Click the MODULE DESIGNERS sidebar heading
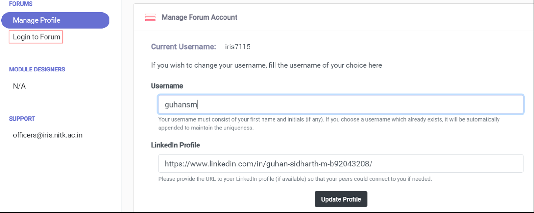 pos(37,69)
